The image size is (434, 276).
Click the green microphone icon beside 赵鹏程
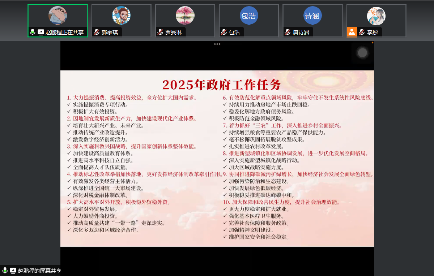click(x=32, y=32)
